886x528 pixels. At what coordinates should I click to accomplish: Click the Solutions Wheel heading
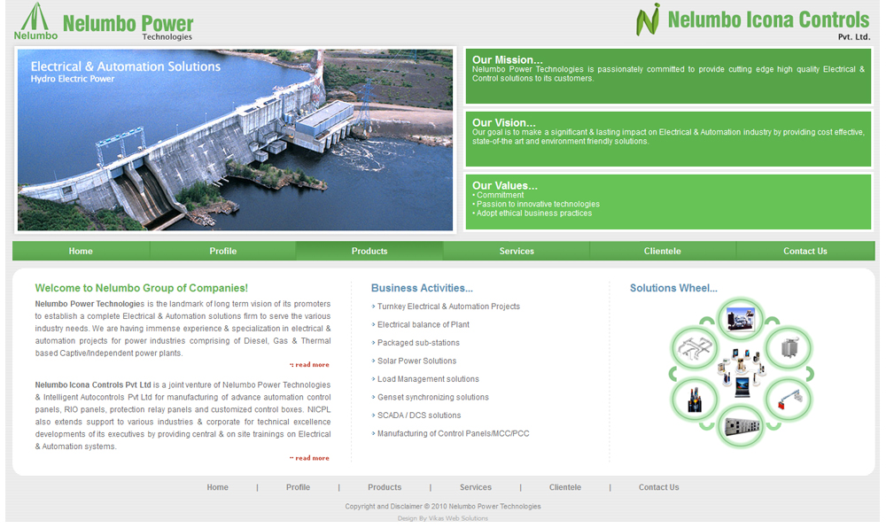673,288
